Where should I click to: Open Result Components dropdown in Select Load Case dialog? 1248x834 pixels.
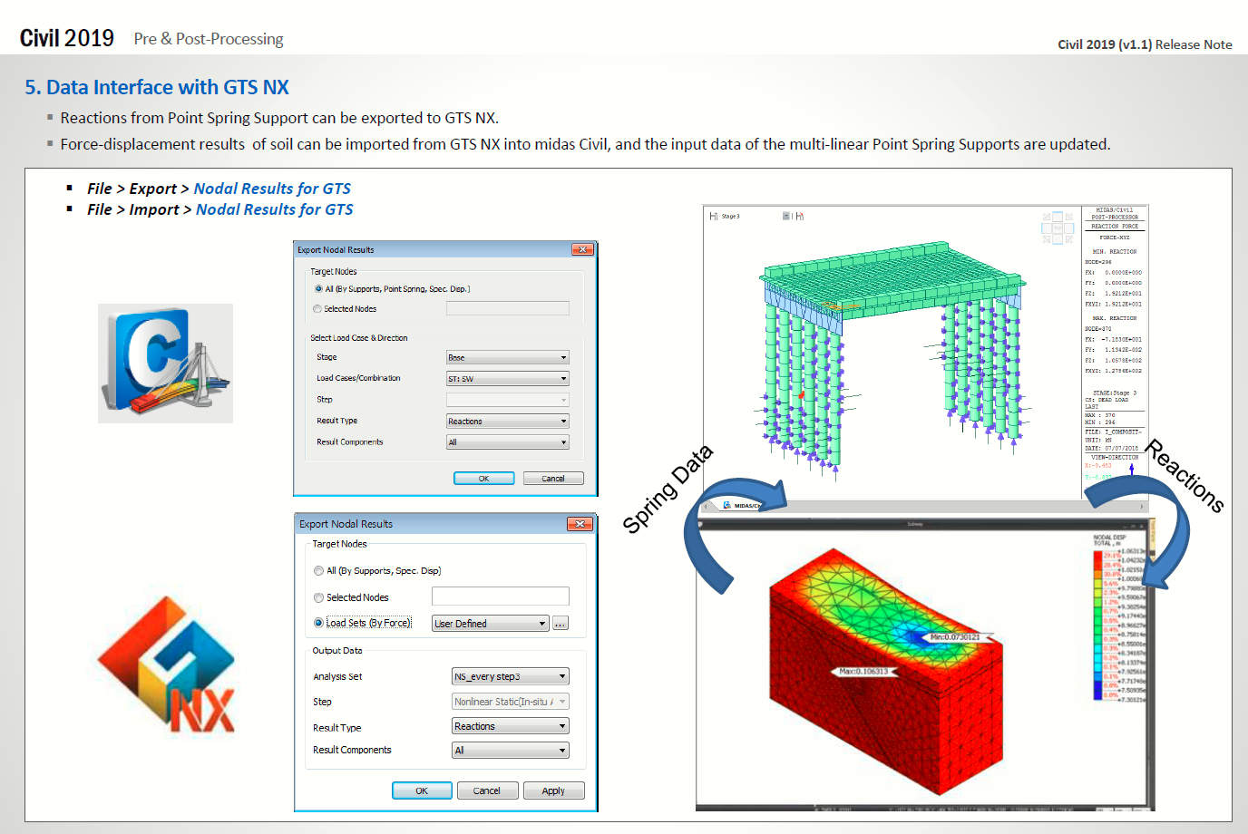(507, 442)
